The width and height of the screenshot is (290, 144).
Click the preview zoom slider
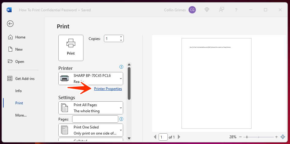pyautogui.click(x=259, y=137)
